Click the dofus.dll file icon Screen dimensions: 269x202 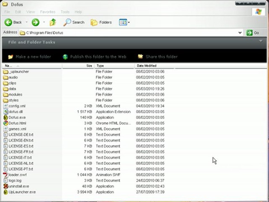(x=6, y=112)
